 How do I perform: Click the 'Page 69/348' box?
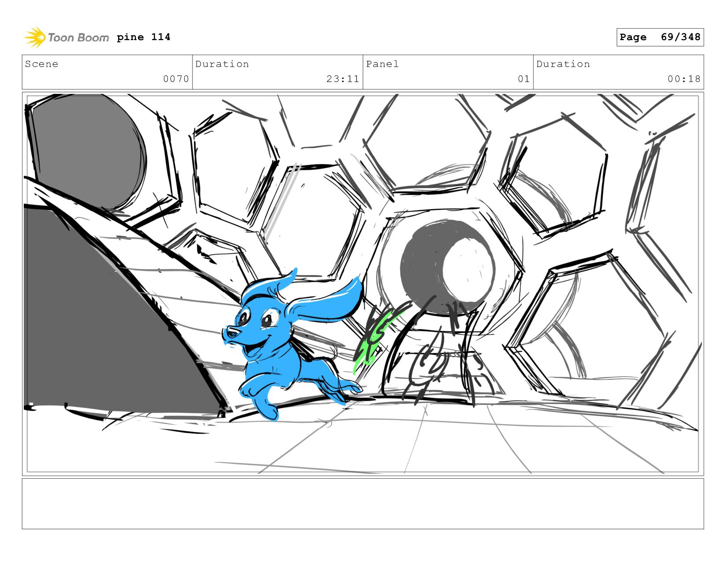tap(660, 37)
